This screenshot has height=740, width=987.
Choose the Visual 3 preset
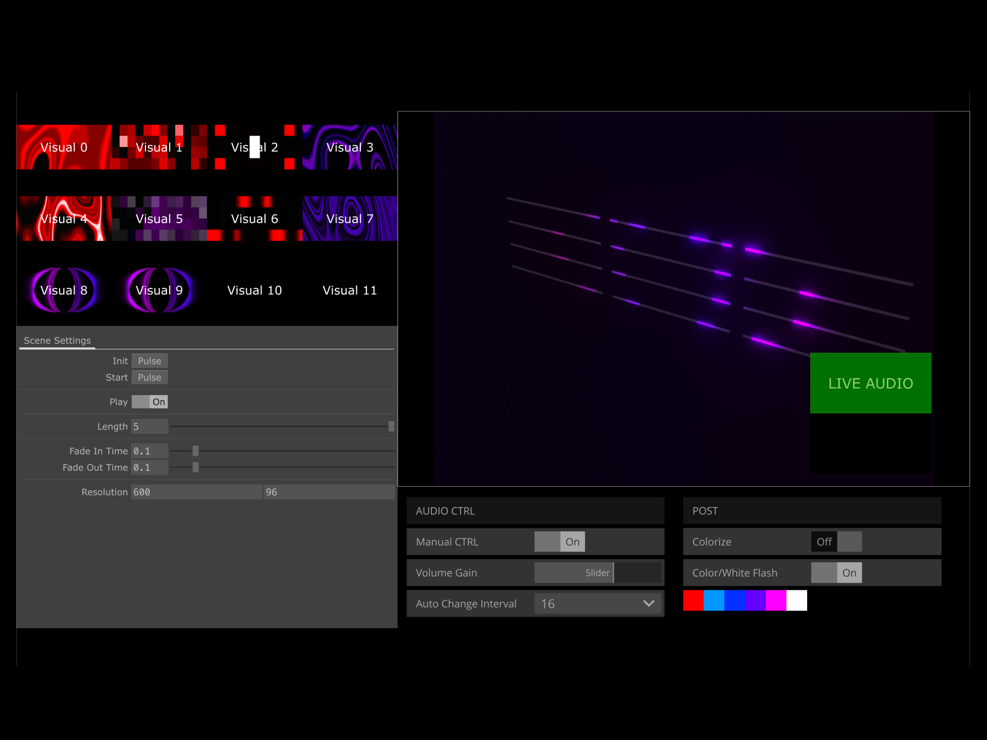(x=350, y=147)
